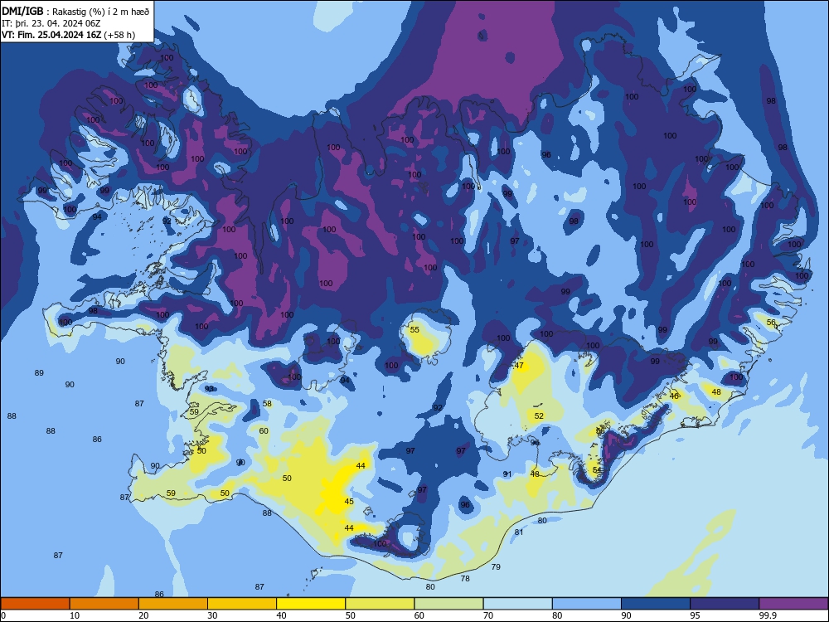
Task: Select the bright yellow 40–50 legend swatch
Action: tap(311, 604)
